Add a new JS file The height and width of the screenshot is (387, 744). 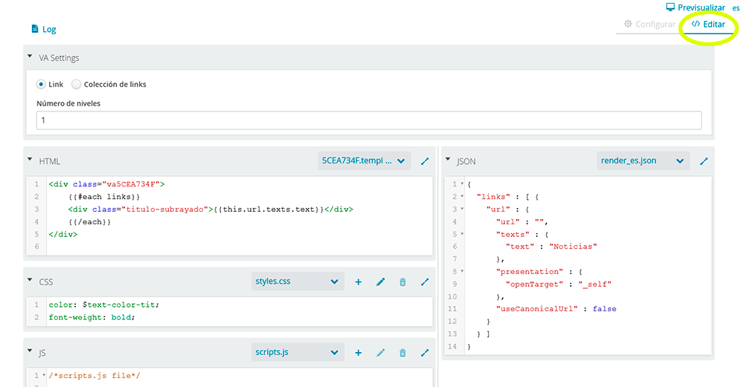click(x=358, y=352)
